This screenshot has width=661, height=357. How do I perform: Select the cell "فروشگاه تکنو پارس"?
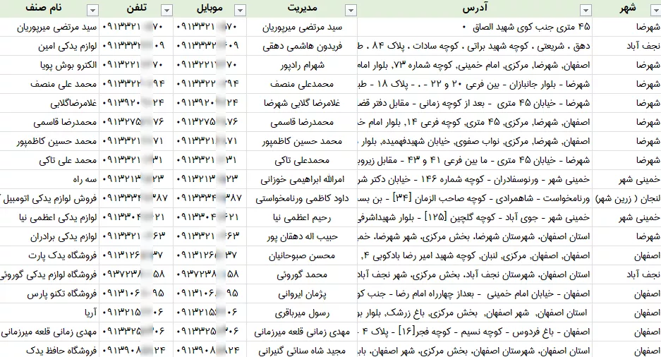coord(49,294)
